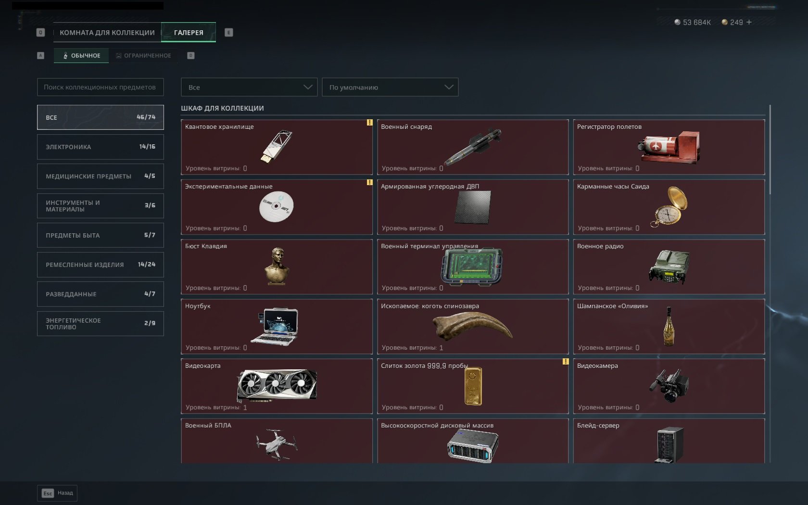
Task: Select the spinosaurus claw fossil icon
Action: [472, 325]
